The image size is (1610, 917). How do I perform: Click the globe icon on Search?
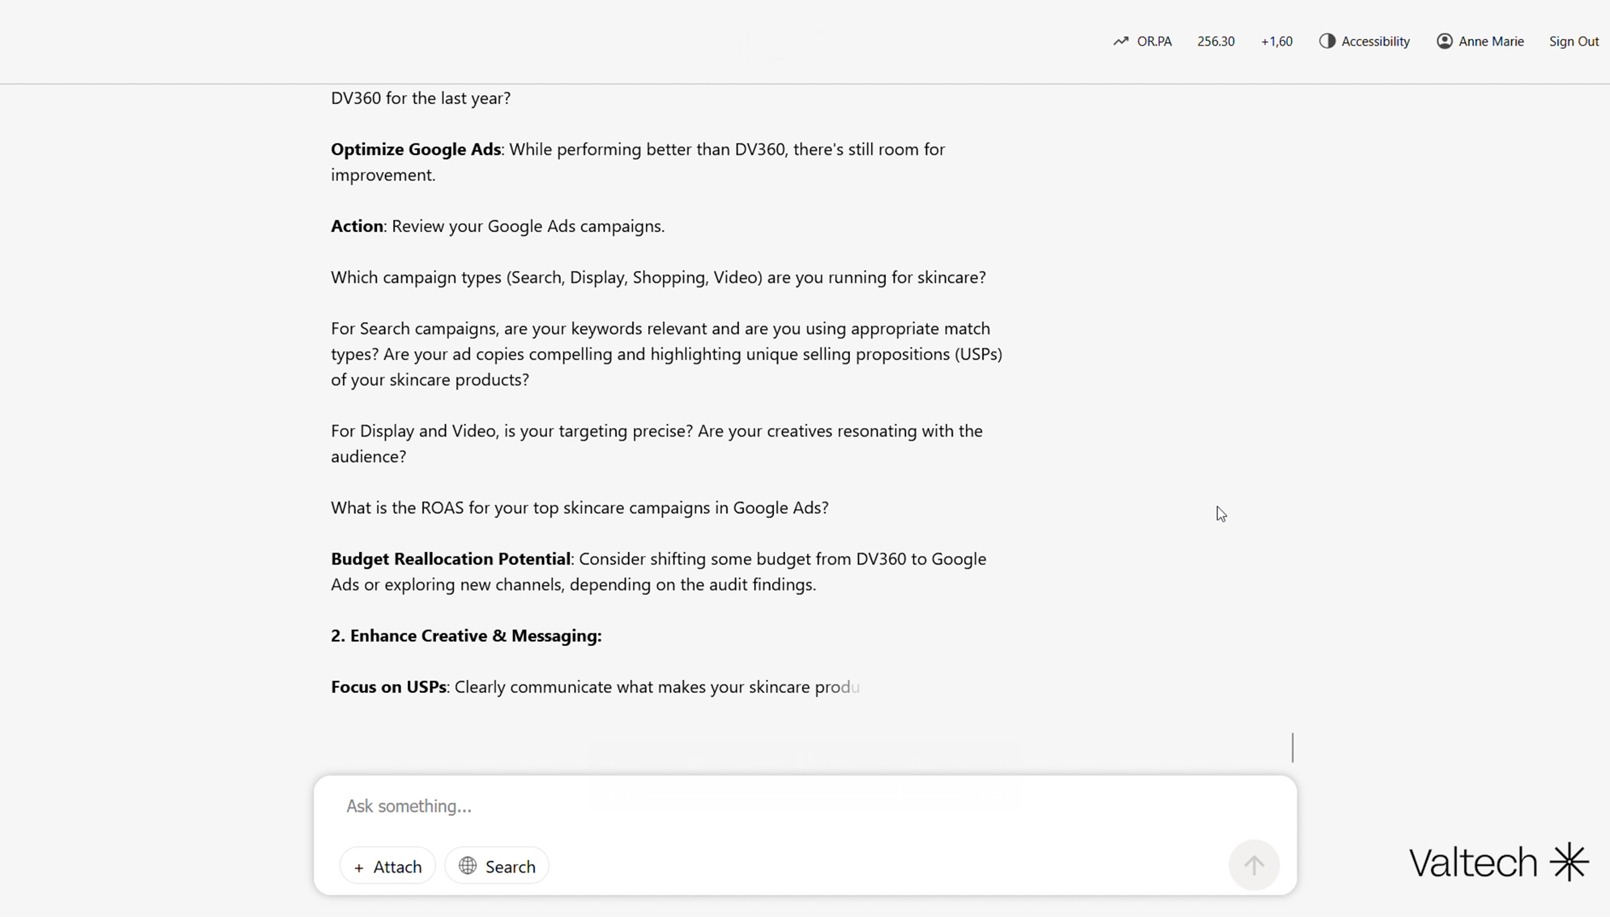pyautogui.click(x=468, y=866)
